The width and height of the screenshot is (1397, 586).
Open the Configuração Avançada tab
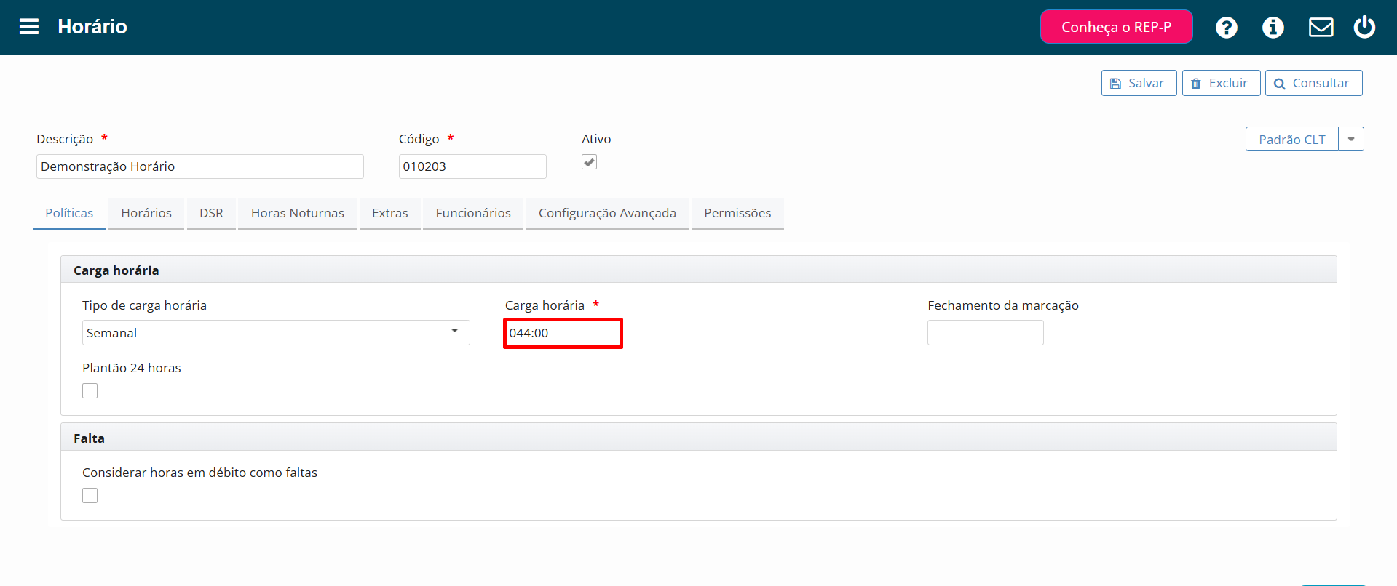click(607, 213)
